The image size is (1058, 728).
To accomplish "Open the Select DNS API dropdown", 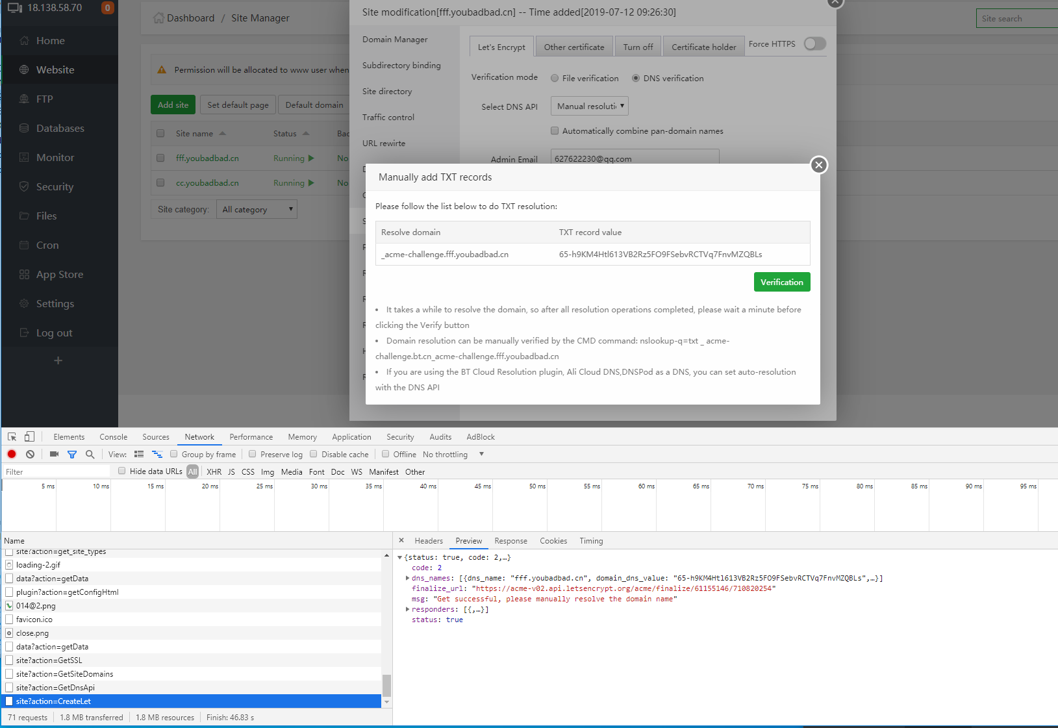I will tap(589, 106).
